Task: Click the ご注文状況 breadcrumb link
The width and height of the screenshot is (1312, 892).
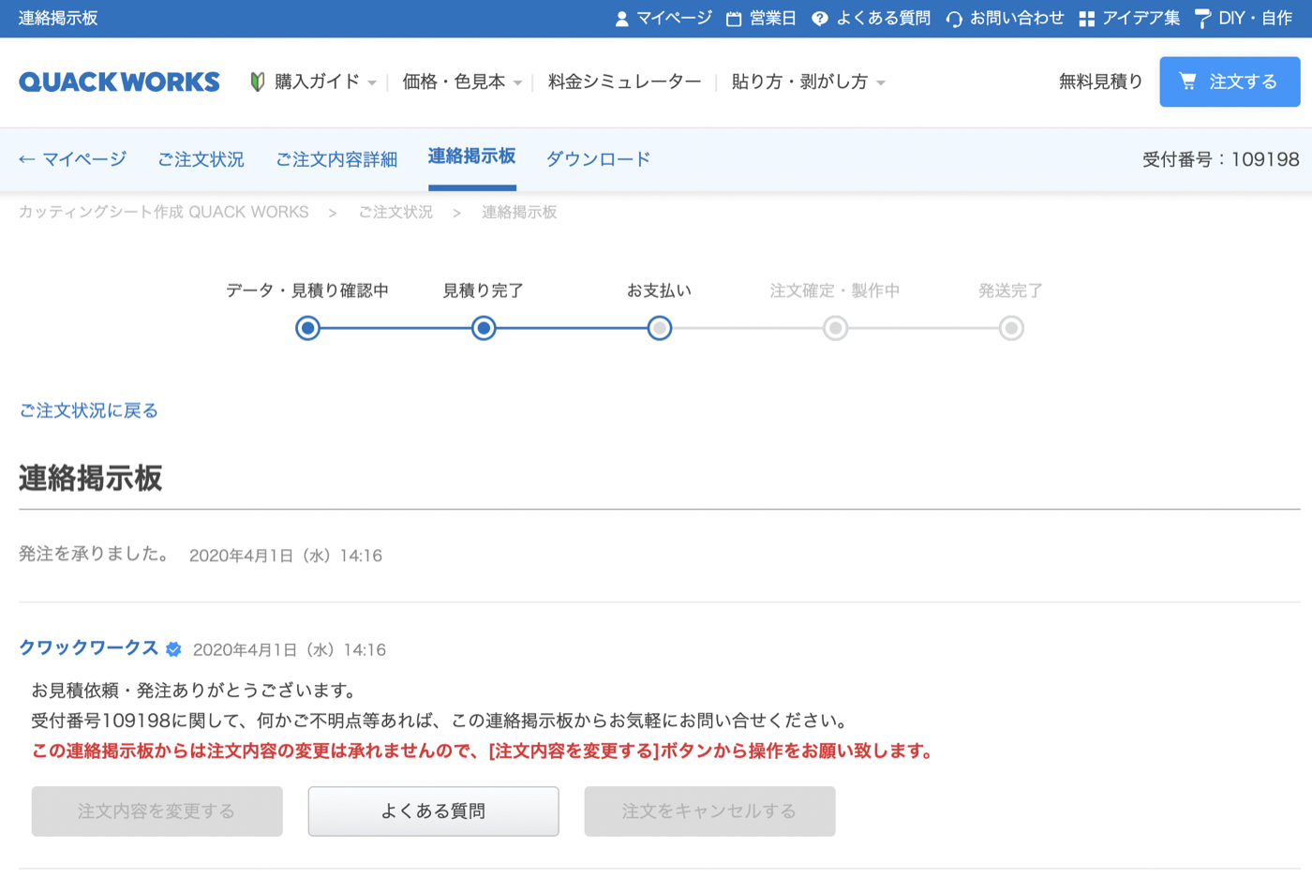Action: (x=395, y=212)
